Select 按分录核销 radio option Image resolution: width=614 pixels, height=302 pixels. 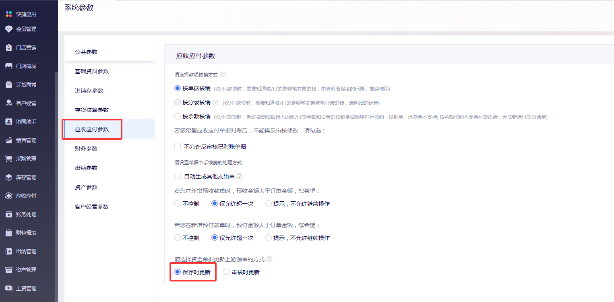point(178,102)
